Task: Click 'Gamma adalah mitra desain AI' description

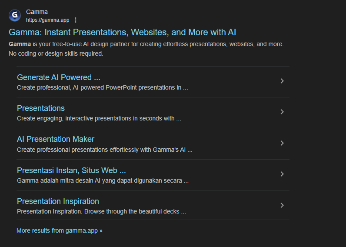Action: tap(103, 181)
